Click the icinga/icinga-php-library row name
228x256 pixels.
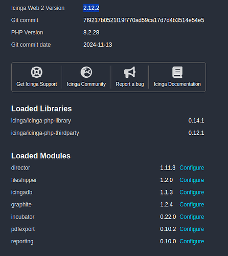(x=41, y=121)
